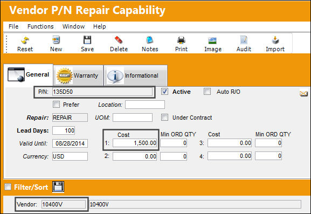The width and height of the screenshot is (311, 214).
Task: Toggle the Filter/Sort checkbox
Action: click(8, 187)
